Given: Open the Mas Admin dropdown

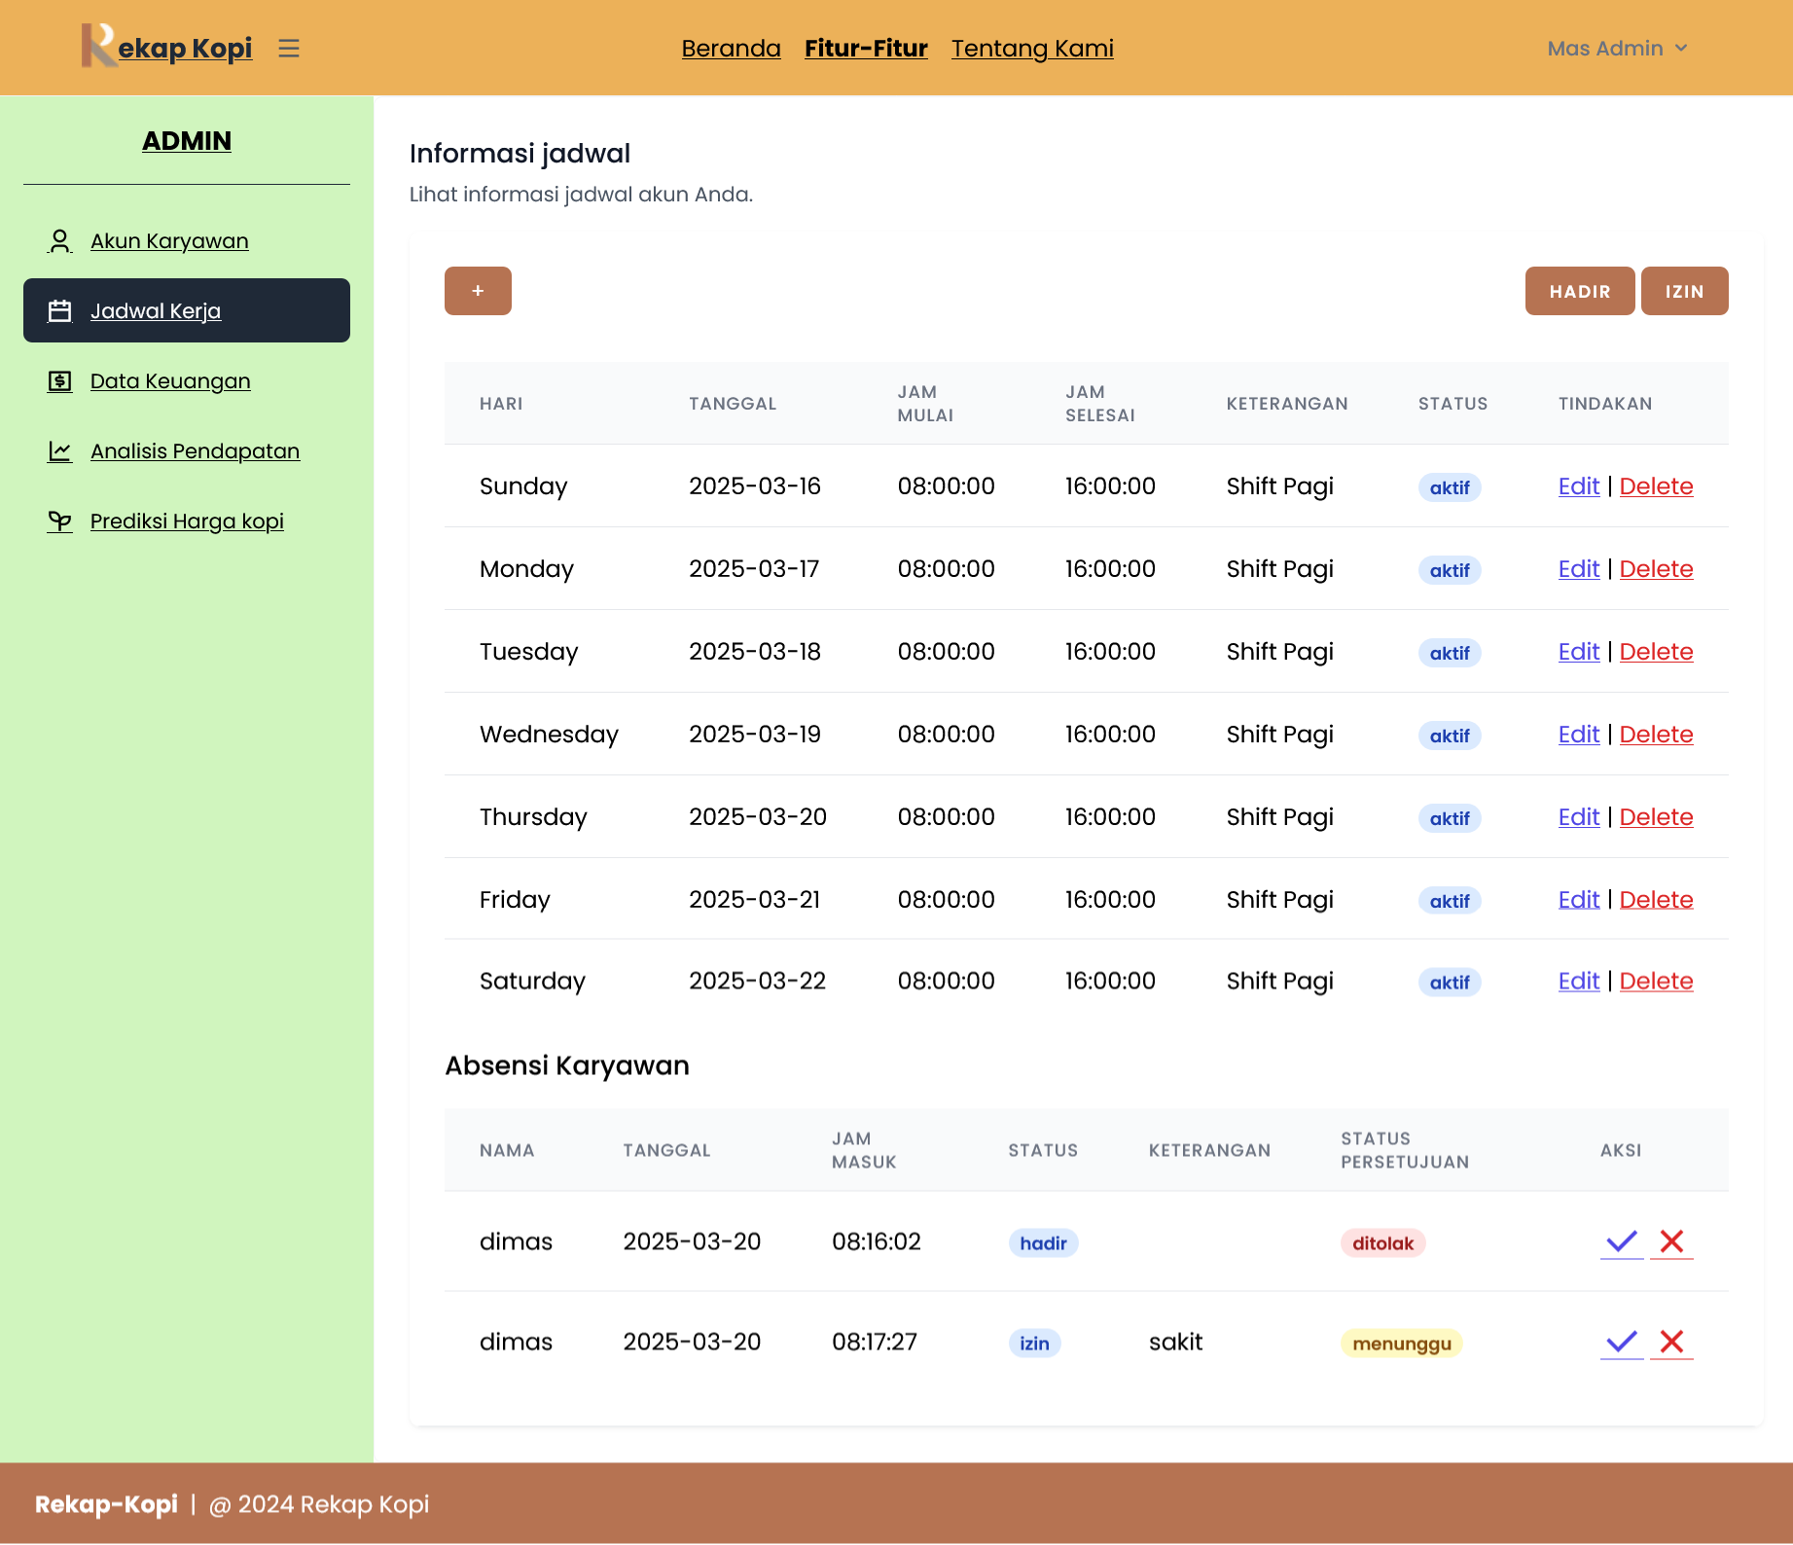Looking at the screenshot, I should (1617, 48).
